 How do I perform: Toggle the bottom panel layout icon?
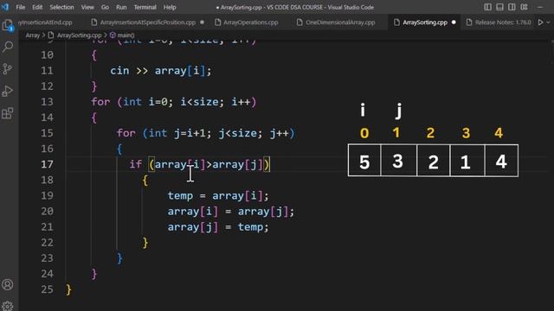(x=499, y=7)
